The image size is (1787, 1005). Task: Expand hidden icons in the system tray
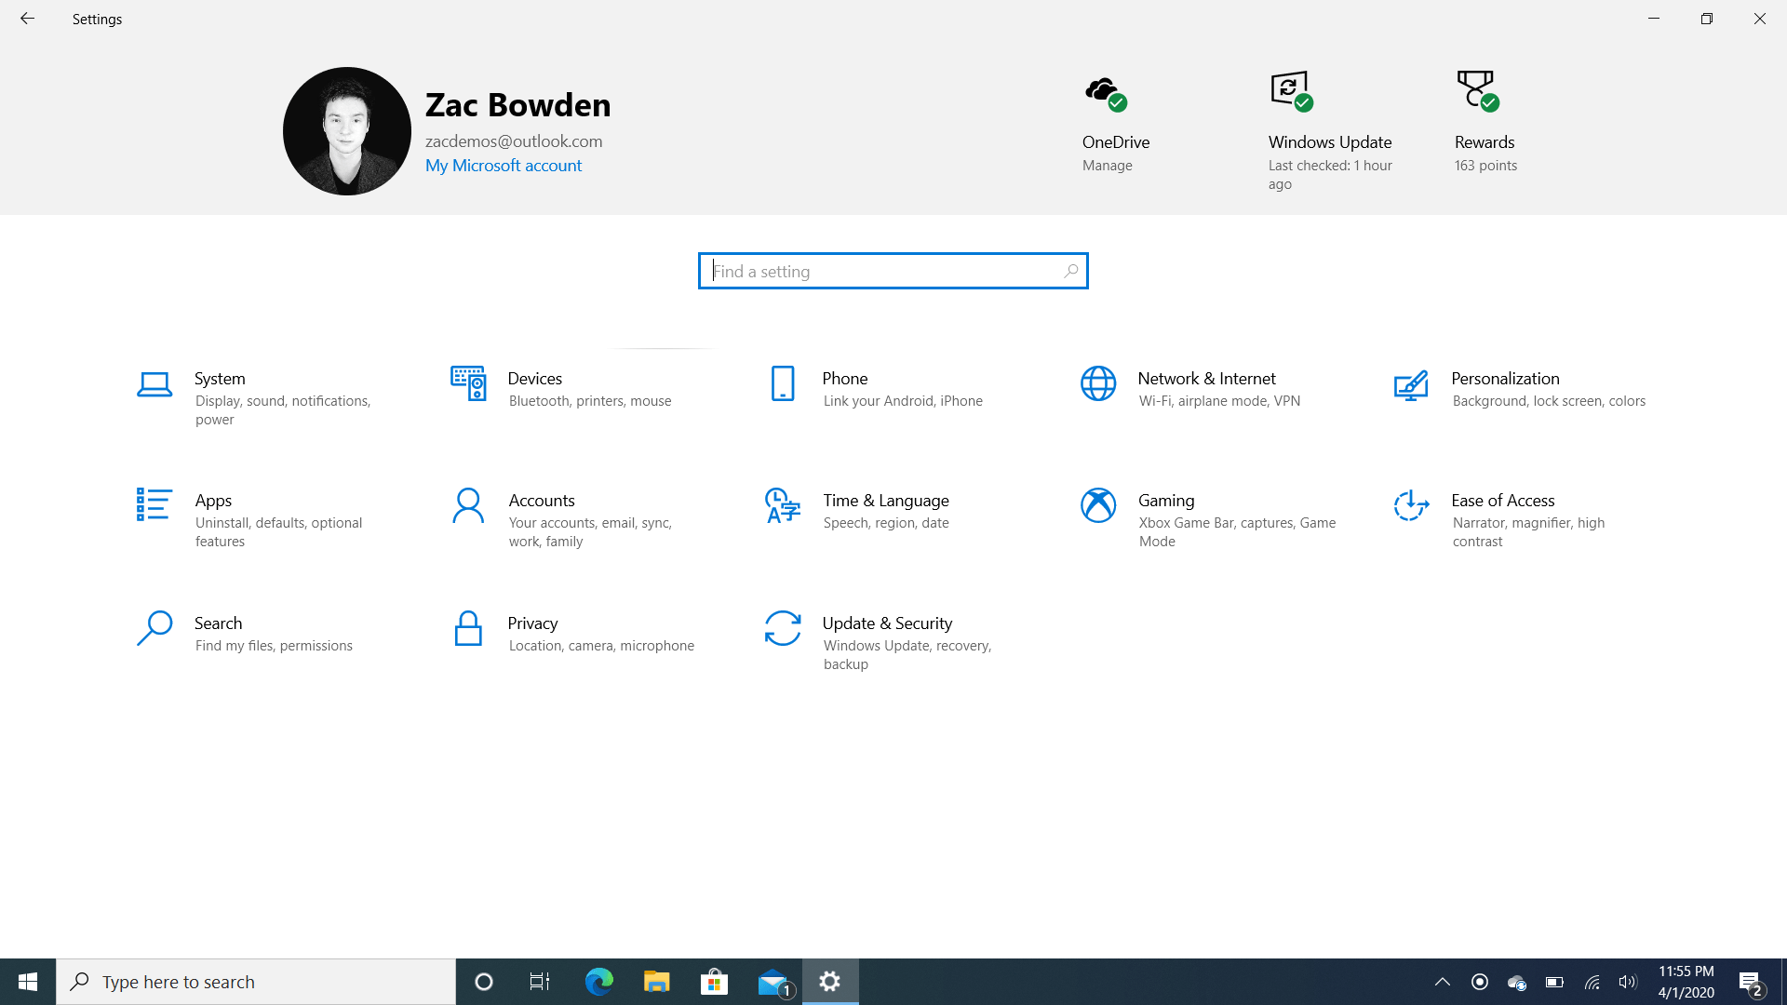pyautogui.click(x=1442, y=981)
